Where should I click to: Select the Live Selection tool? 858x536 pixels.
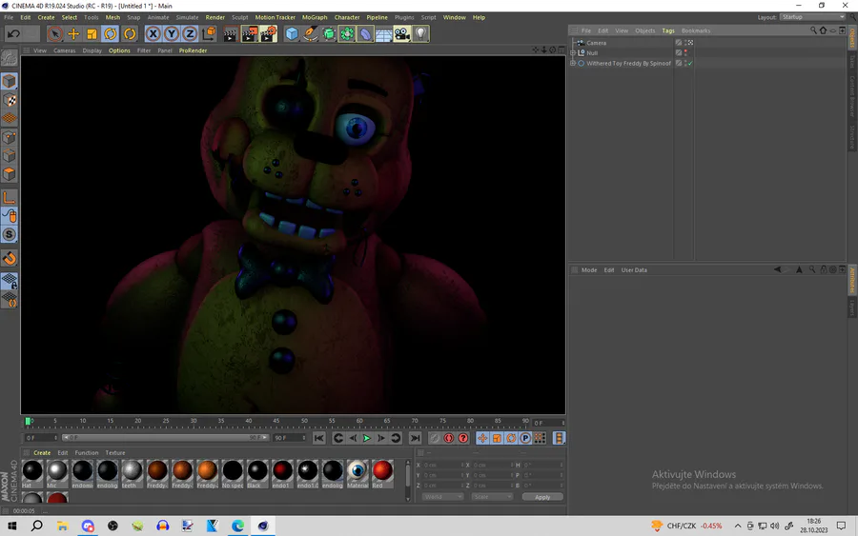point(54,34)
